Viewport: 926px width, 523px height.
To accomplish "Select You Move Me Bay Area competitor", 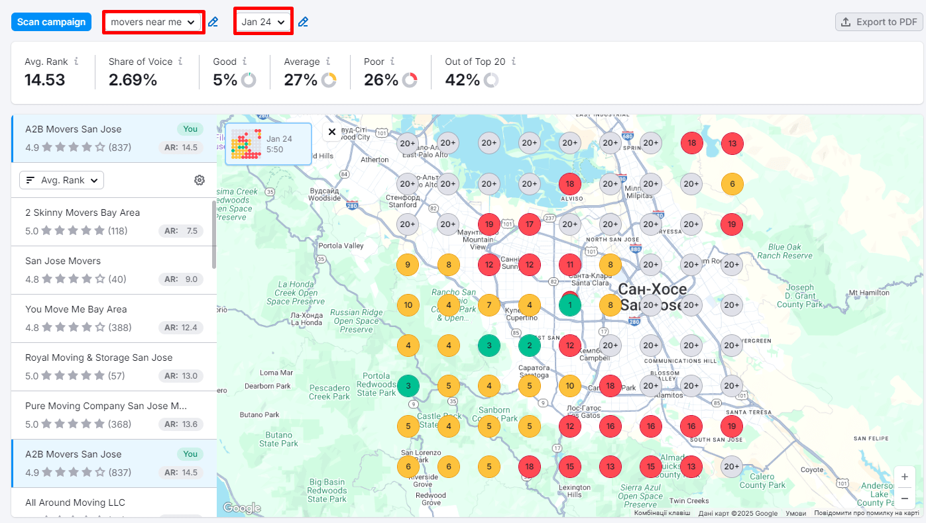I will pos(114,318).
